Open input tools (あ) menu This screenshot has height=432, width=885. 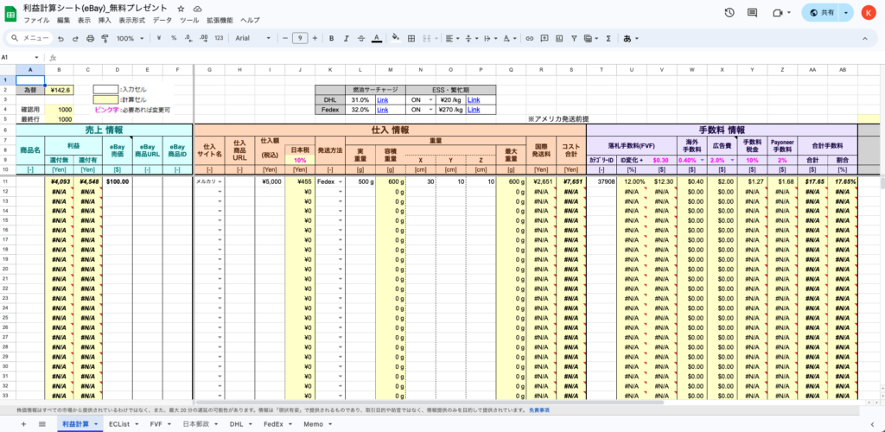pyautogui.click(x=630, y=38)
